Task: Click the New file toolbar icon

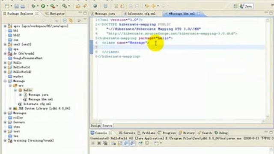Action: click(7, 6)
